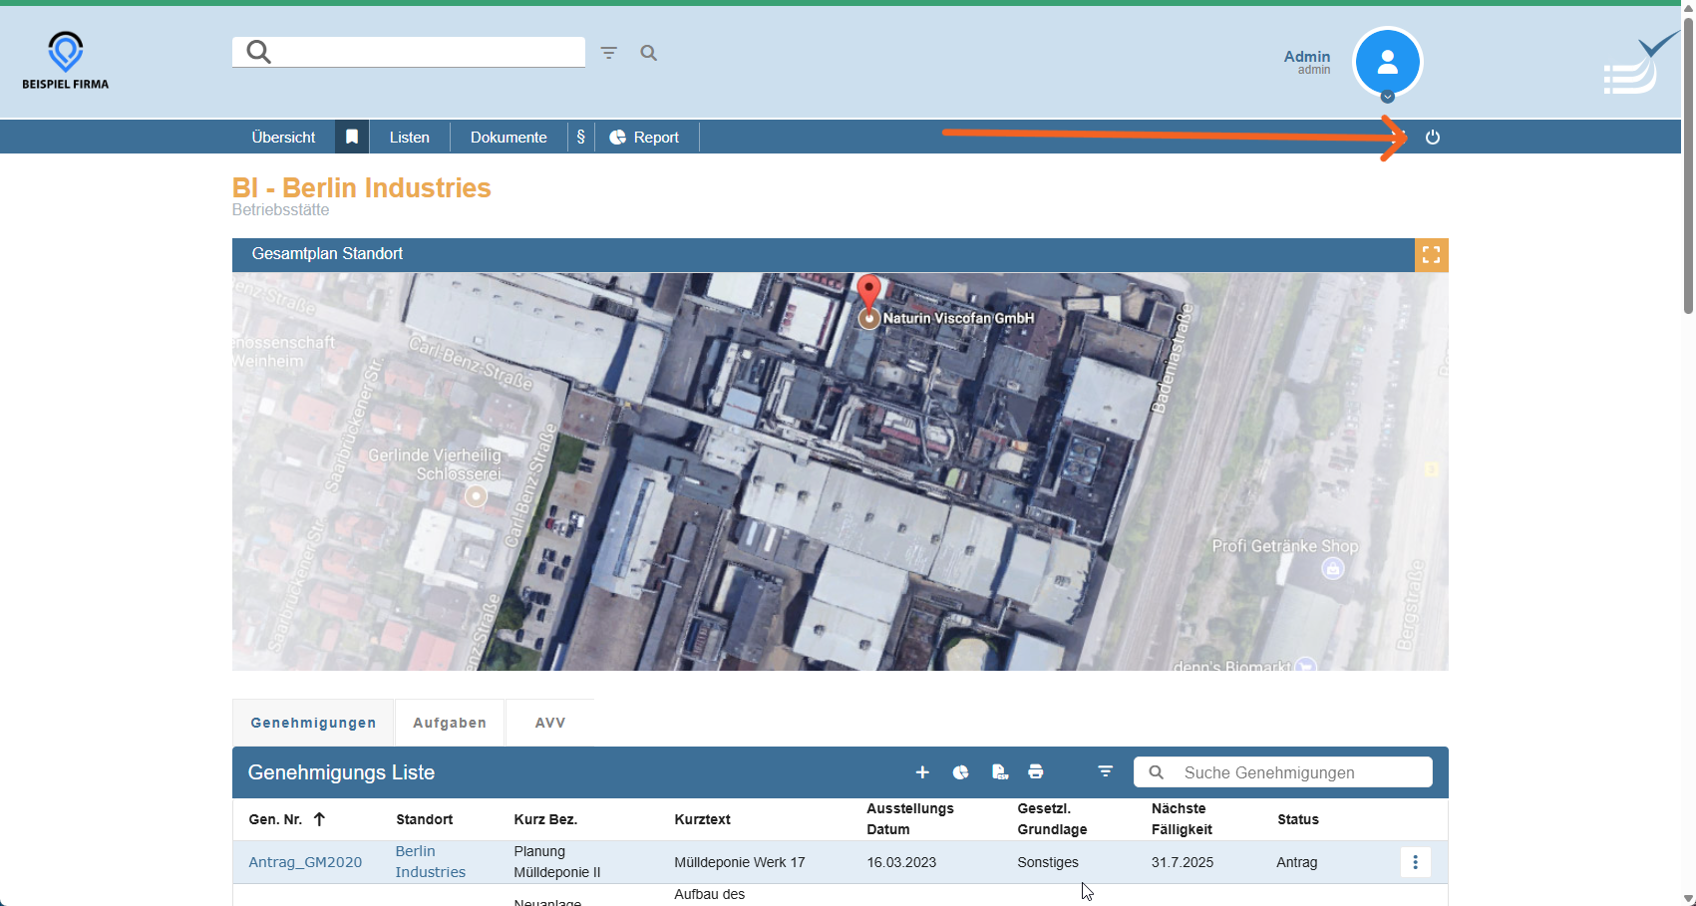This screenshot has width=1696, height=906.
Task: Sort by Gen. Nr. column arrow
Action: 319,819
